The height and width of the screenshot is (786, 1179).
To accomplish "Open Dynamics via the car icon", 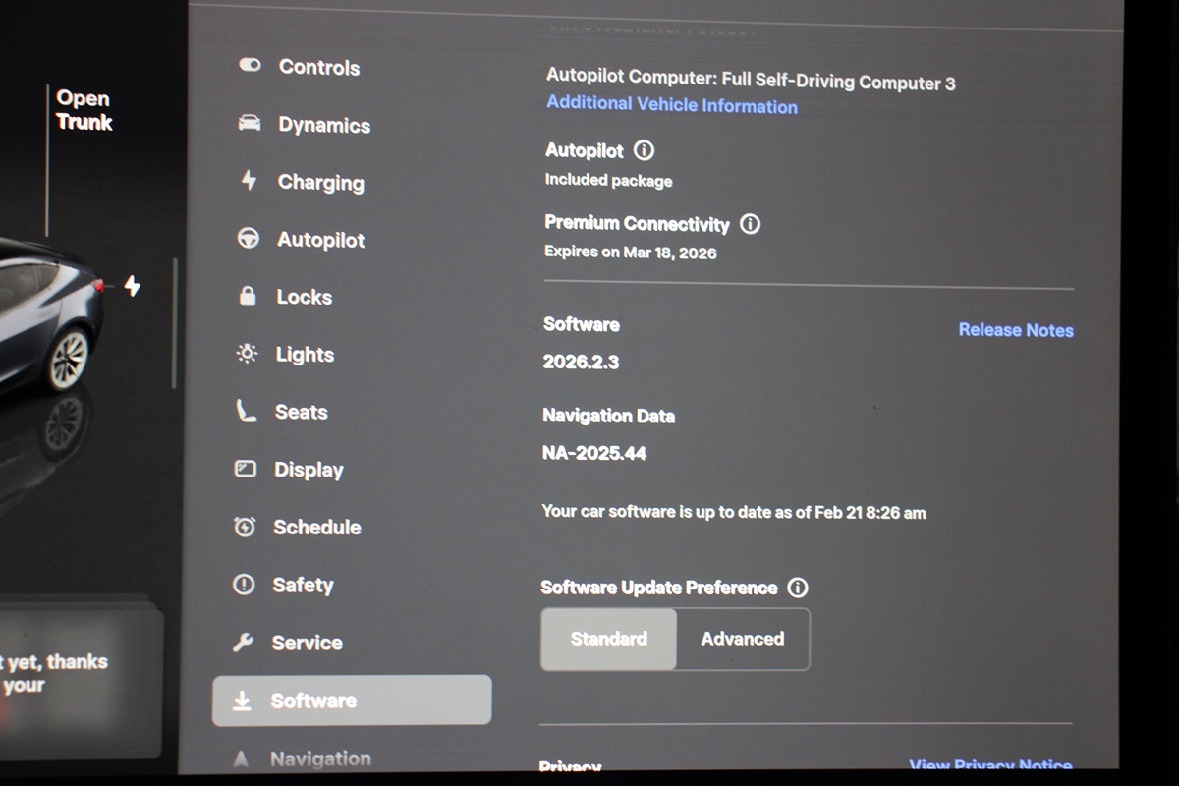I will (250, 124).
